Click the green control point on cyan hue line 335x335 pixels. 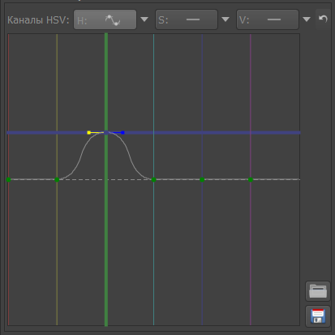tap(153, 179)
